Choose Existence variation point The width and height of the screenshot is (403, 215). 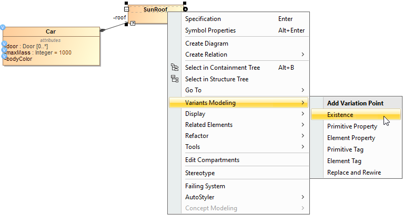pos(340,115)
